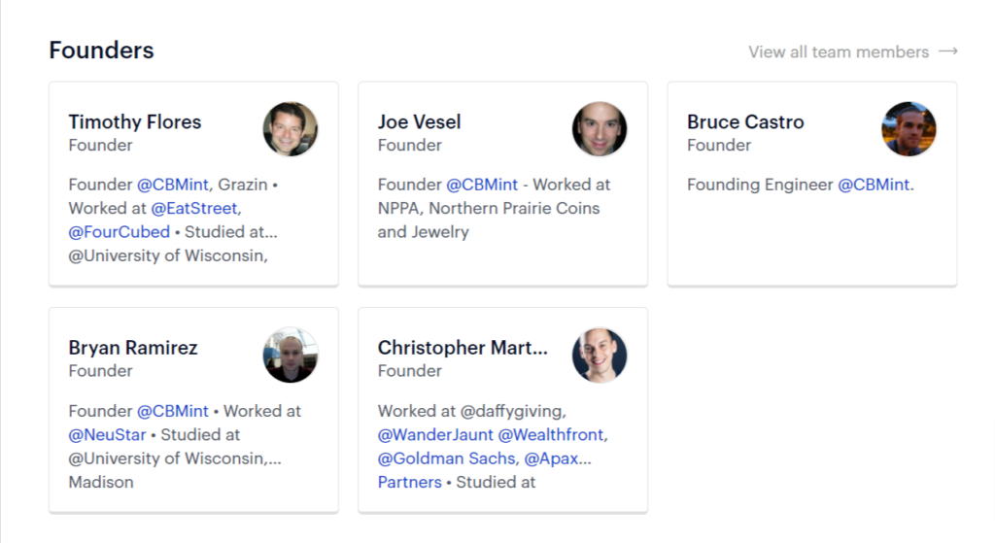Click the arrow next to View all team members

coord(948,51)
